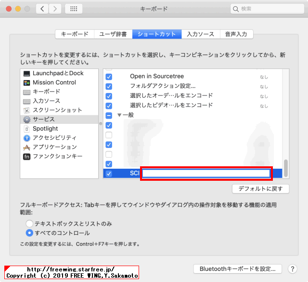Collapse the 一般 disclosure triangle
Image resolution: width=308 pixels, height=282 pixels.
tap(119, 115)
